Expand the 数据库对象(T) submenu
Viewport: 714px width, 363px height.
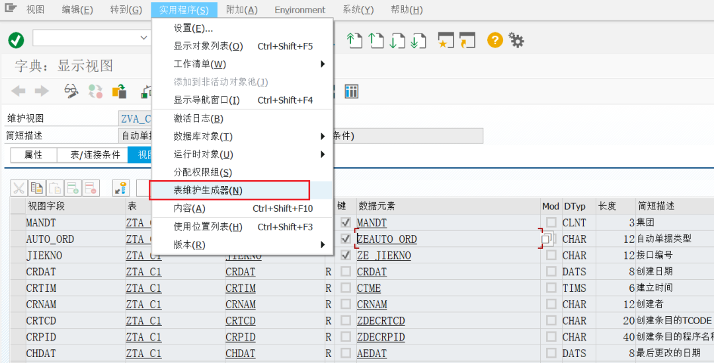point(323,137)
